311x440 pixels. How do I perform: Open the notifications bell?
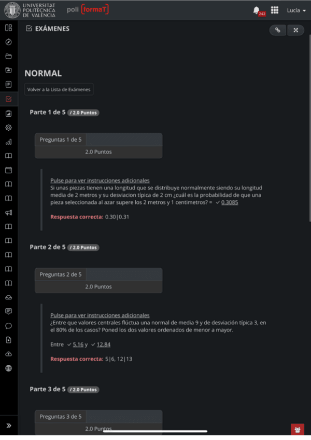[x=257, y=10]
